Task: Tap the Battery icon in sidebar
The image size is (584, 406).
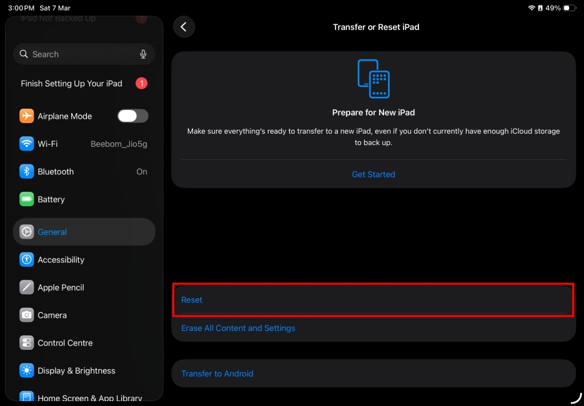Action: (26, 199)
